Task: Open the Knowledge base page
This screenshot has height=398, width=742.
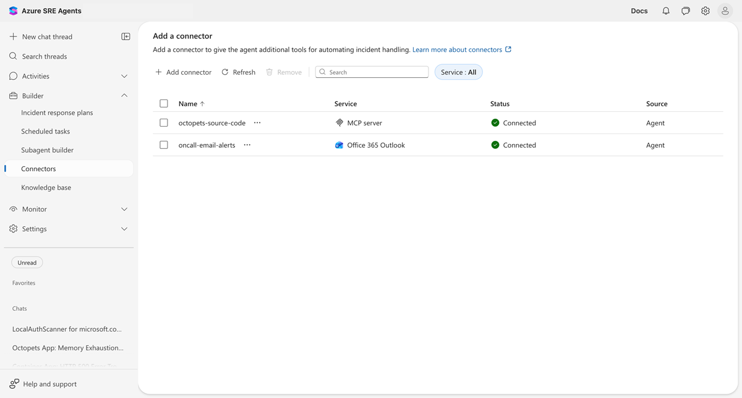Action: [46, 187]
